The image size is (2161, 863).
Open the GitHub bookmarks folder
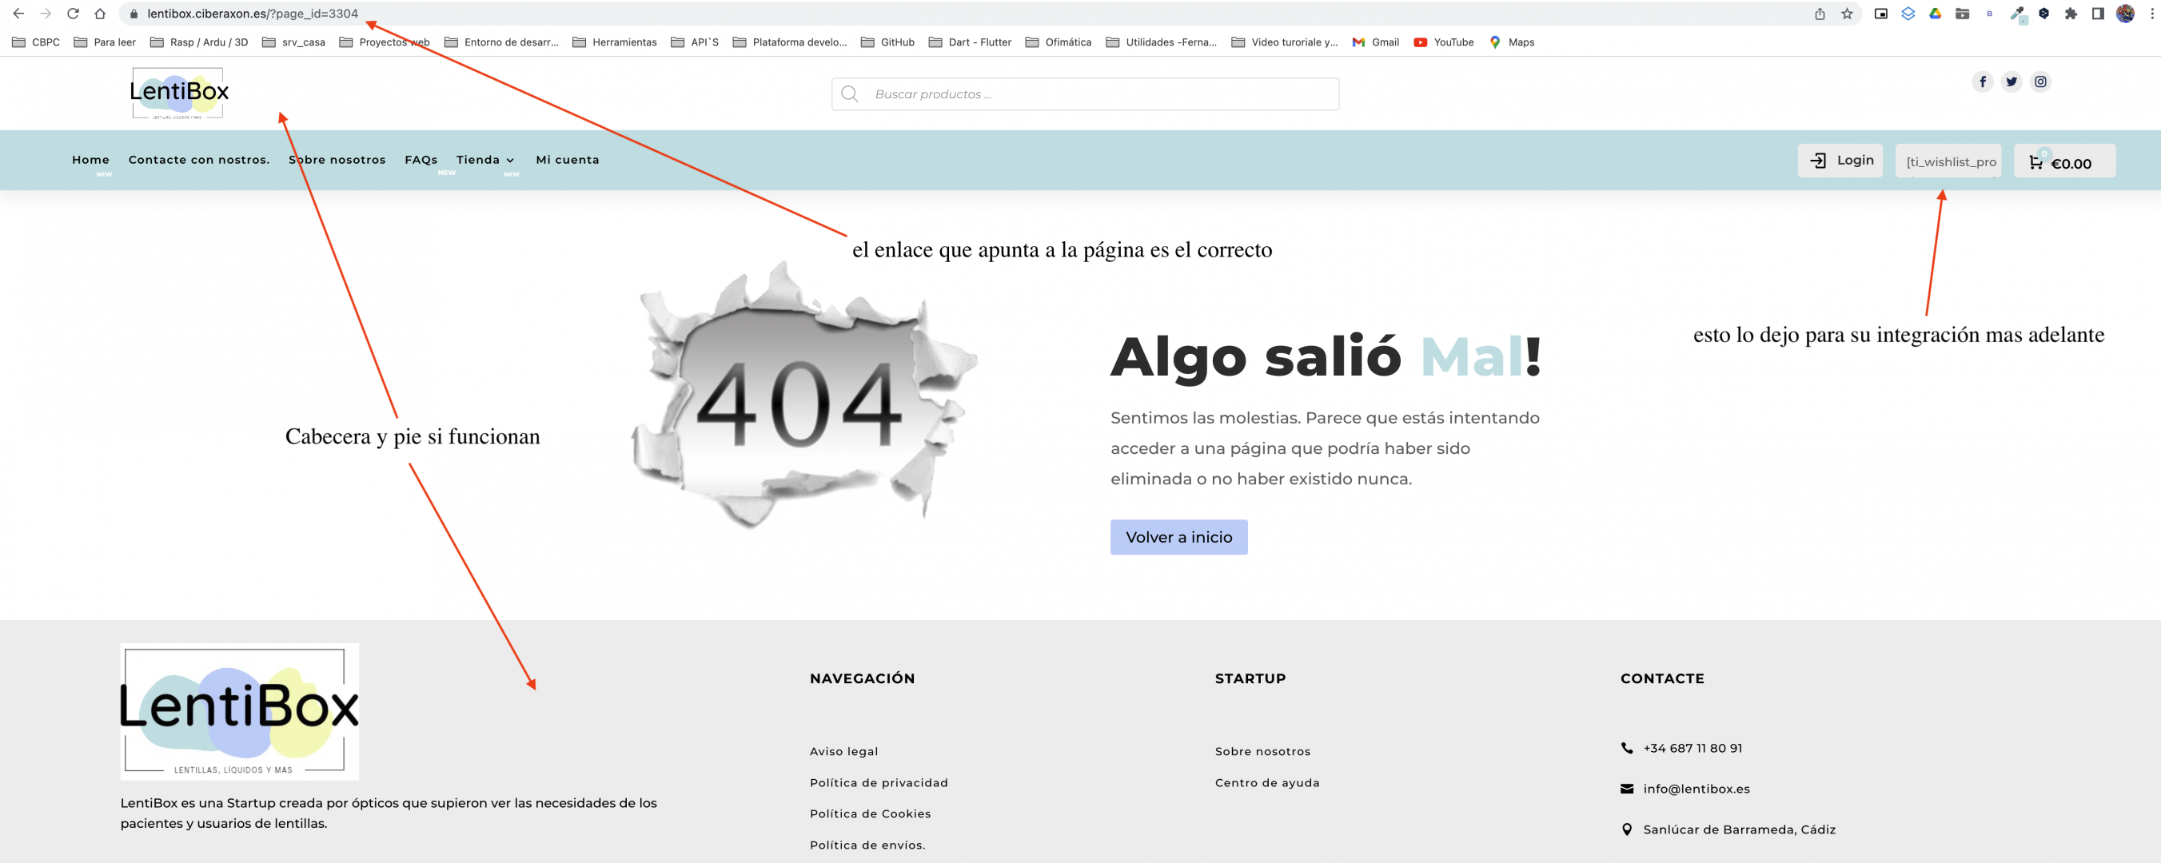(887, 42)
